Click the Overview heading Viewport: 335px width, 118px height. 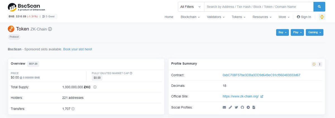(18, 63)
